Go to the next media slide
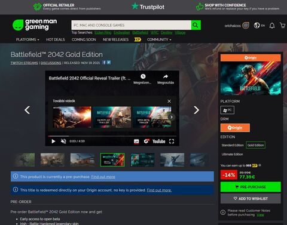This screenshot has height=225, width=287. [196, 110]
